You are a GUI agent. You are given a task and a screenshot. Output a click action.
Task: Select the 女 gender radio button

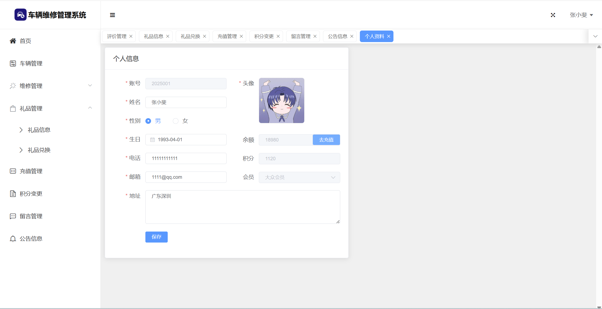coord(175,121)
